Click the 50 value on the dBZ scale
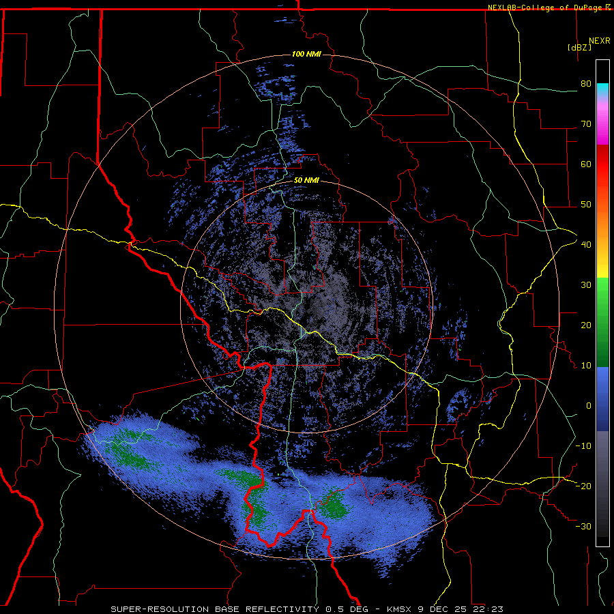 point(586,205)
